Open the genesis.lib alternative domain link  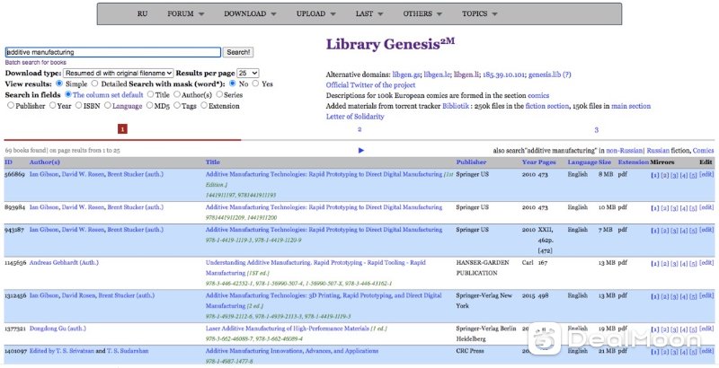pyautogui.click(x=545, y=74)
